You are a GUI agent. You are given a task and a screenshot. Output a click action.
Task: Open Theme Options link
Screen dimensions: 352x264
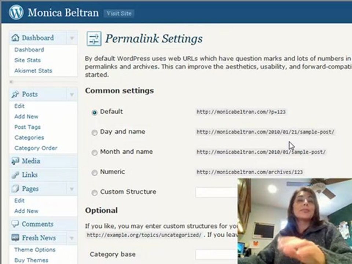click(35, 250)
